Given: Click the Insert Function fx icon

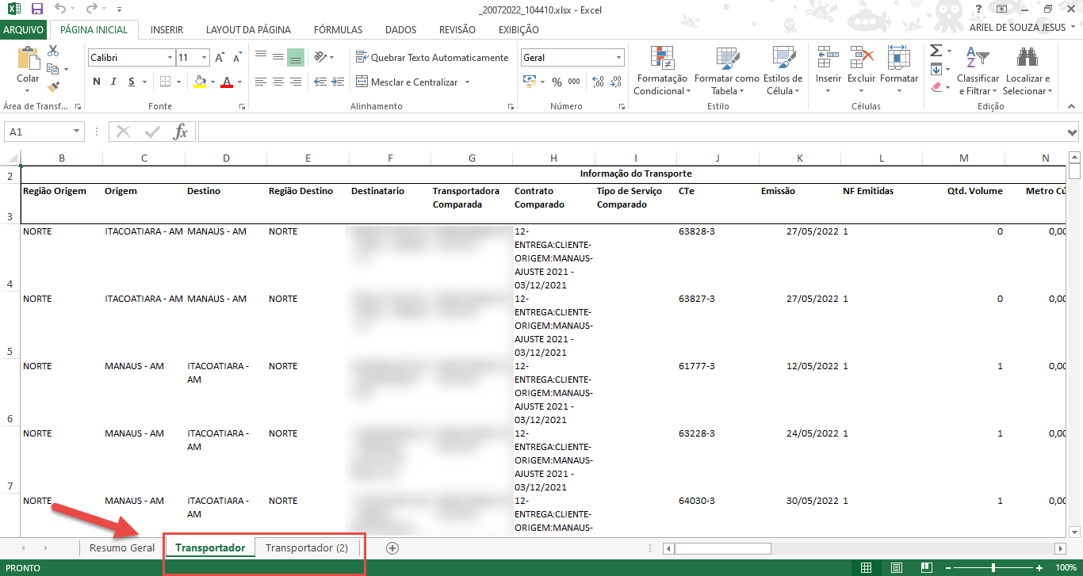Looking at the screenshot, I should [181, 132].
